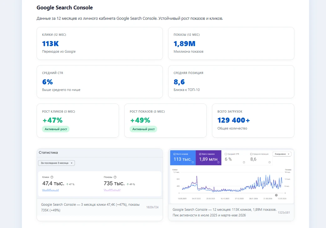Open the За последние 3 месяца dropdown
The width and height of the screenshot is (326, 228).
coord(57,163)
